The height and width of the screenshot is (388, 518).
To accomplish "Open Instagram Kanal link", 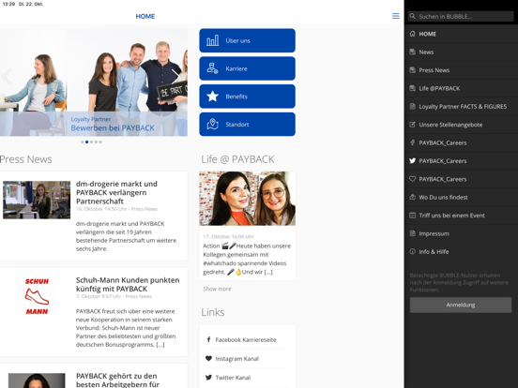I will point(236,358).
